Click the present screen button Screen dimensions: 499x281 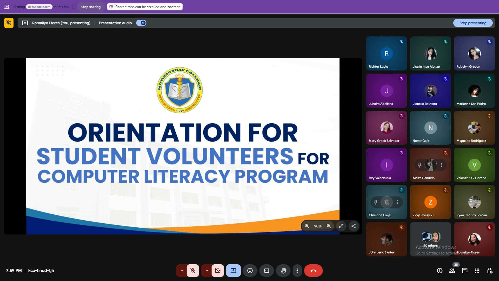tap(233, 271)
